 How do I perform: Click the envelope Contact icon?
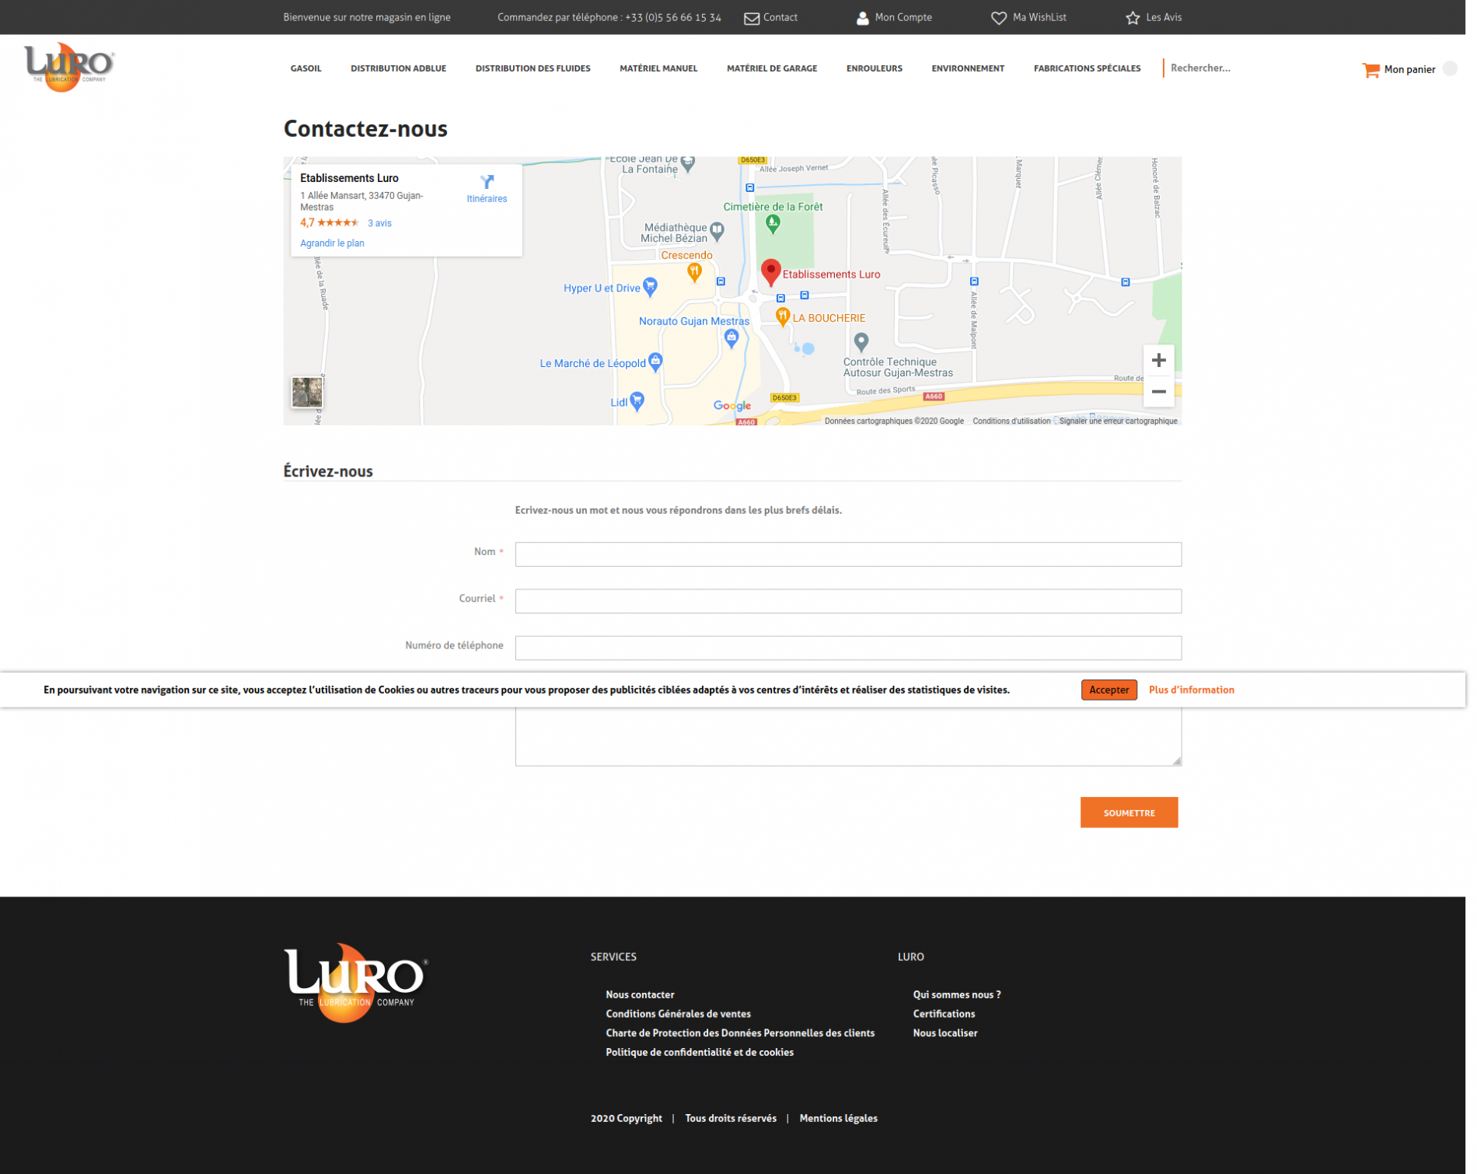point(751,18)
